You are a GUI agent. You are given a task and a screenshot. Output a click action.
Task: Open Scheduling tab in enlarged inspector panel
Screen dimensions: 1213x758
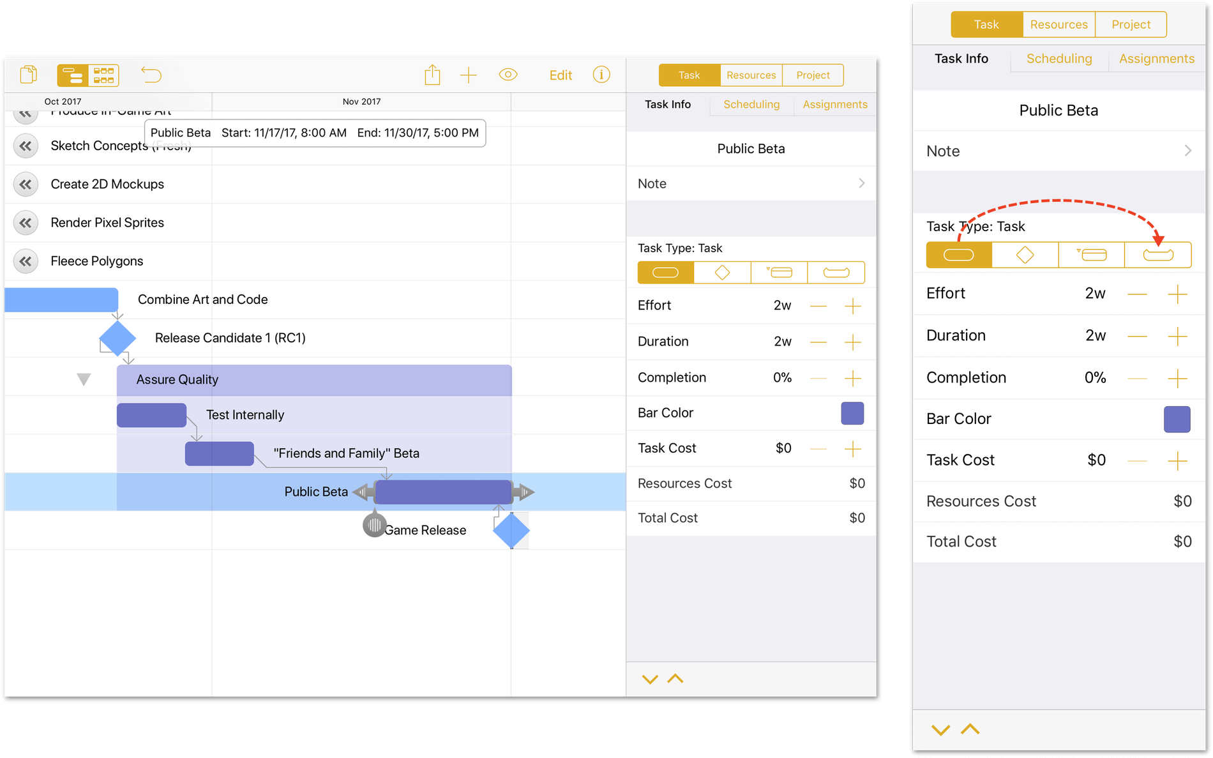tap(1059, 59)
